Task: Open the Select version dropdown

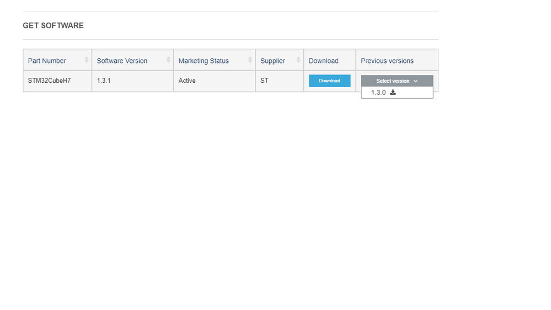Action: [x=397, y=81]
